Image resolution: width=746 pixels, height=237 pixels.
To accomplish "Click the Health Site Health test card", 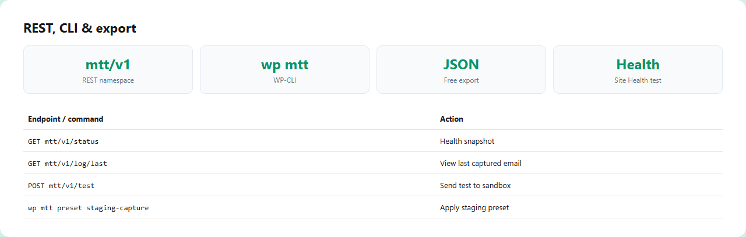I will [x=638, y=69].
